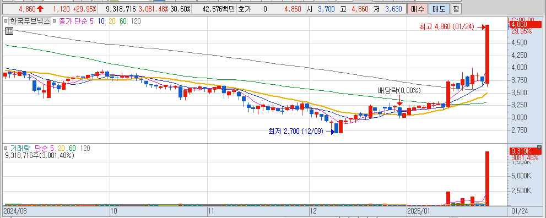Viewport: 546px width, 218px height.
Task: Click the red 4,860 price tag on axis
Action: pos(526,24)
